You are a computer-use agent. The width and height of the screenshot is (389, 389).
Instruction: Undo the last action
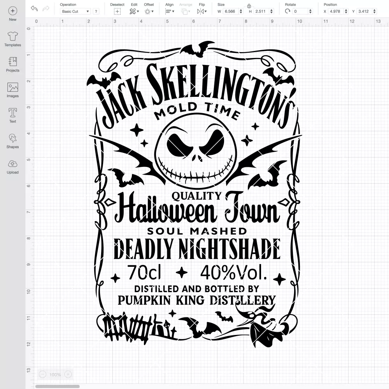click(34, 9)
